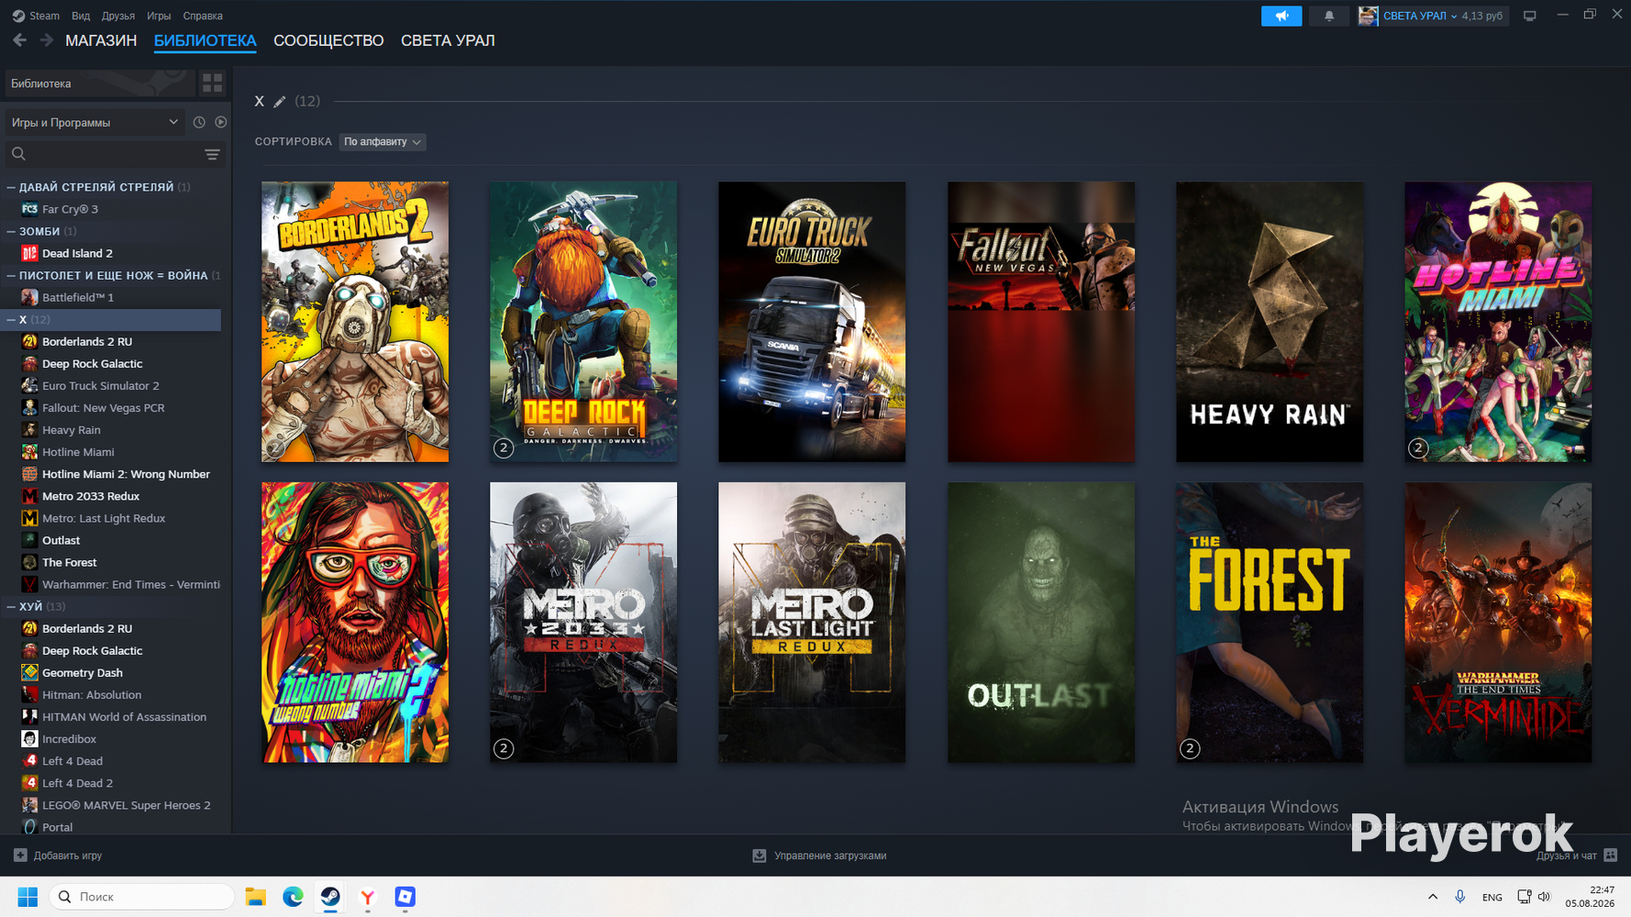Toggle sort by recent activity clock
The image size is (1631, 917).
pos(199,122)
